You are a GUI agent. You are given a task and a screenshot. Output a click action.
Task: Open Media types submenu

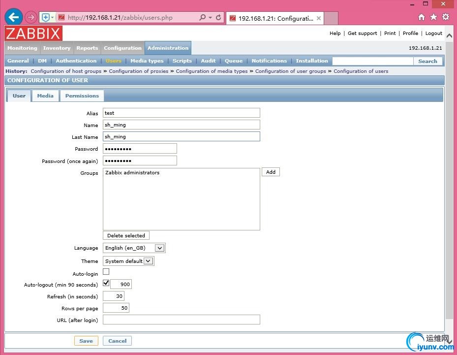click(x=147, y=61)
